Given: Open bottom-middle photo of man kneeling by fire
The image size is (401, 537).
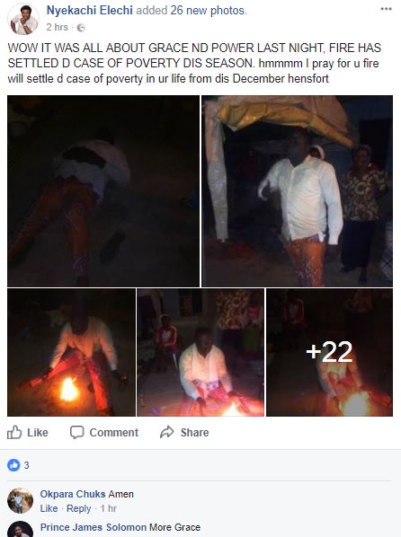Looking at the screenshot, I should pyautogui.click(x=200, y=352).
